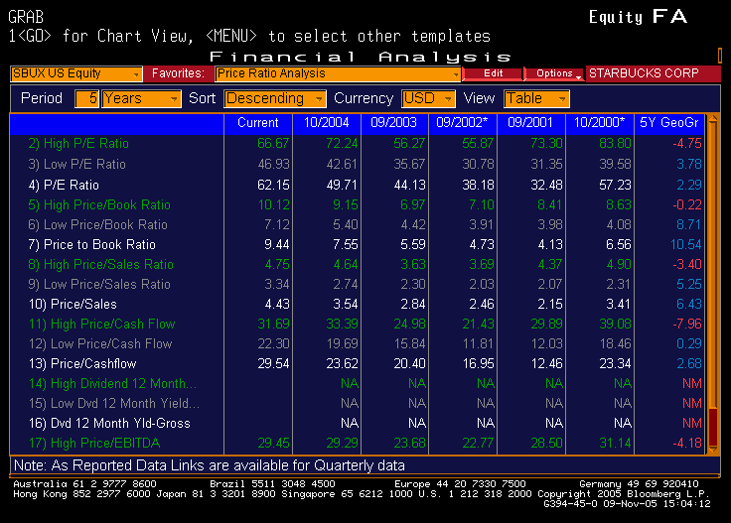Click the 10/2000 Price/Cashflow value 23.34
731x523 pixels.
coord(615,364)
